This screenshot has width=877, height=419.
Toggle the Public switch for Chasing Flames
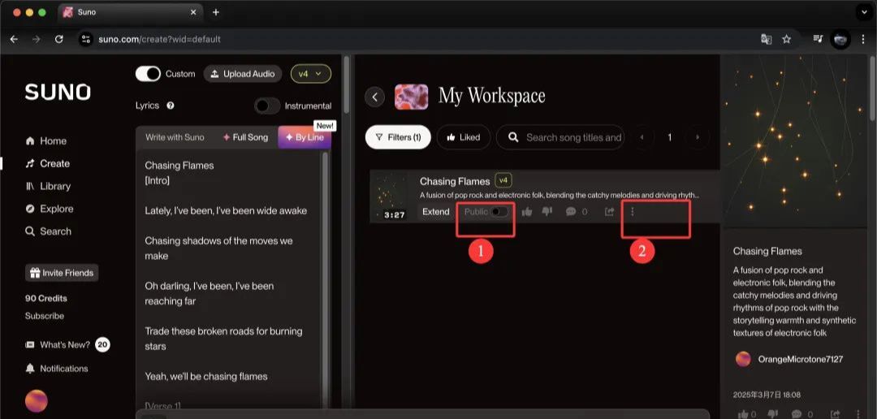click(x=499, y=212)
